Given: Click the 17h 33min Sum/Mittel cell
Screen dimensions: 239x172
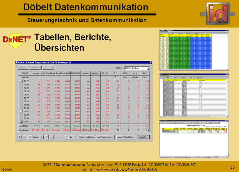Looking at the screenshot, I should (66, 126).
